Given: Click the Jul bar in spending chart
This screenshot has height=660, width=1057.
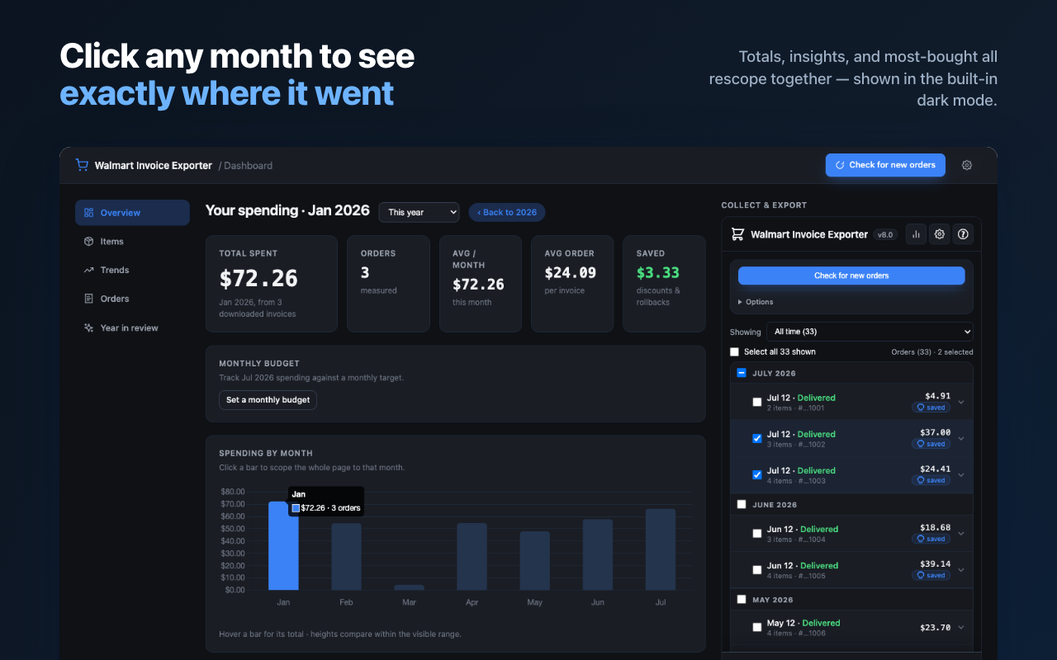Looking at the screenshot, I should pos(660,549).
